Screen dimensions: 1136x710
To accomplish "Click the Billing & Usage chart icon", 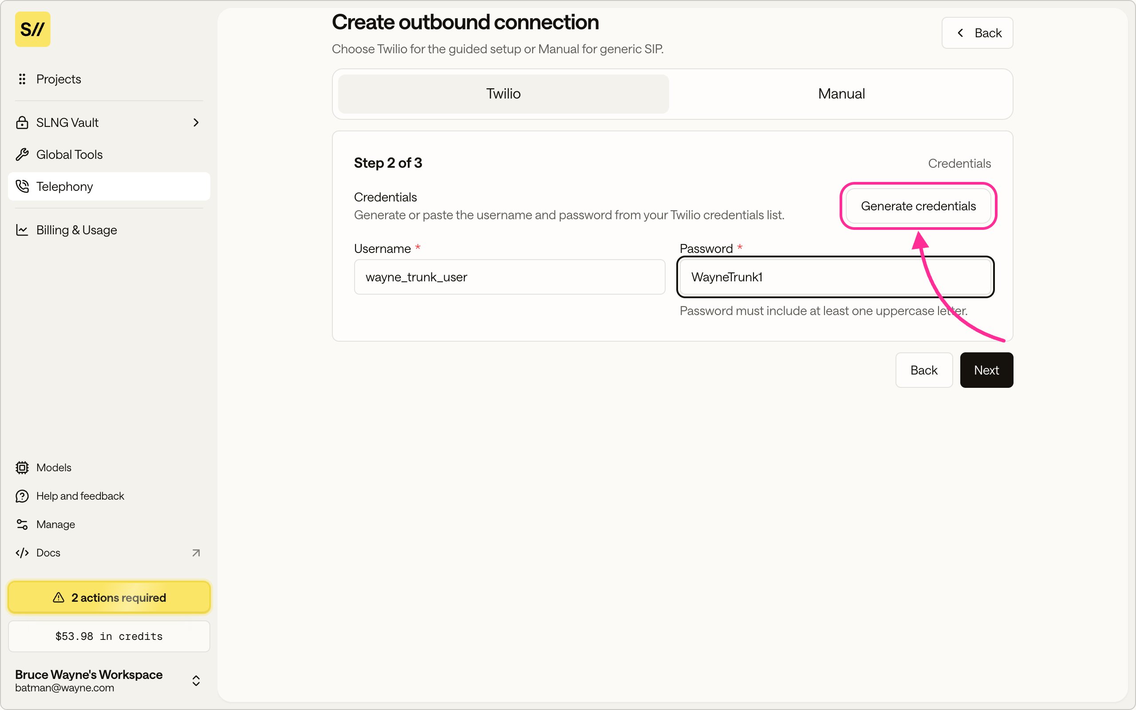I will pos(22,230).
